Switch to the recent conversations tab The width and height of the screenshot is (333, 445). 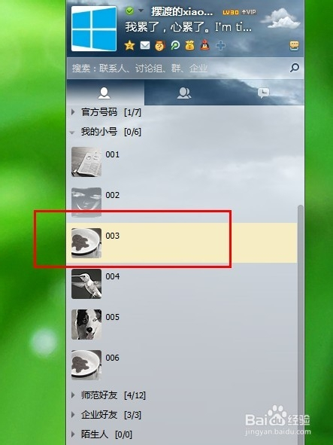tap(264, 93)
